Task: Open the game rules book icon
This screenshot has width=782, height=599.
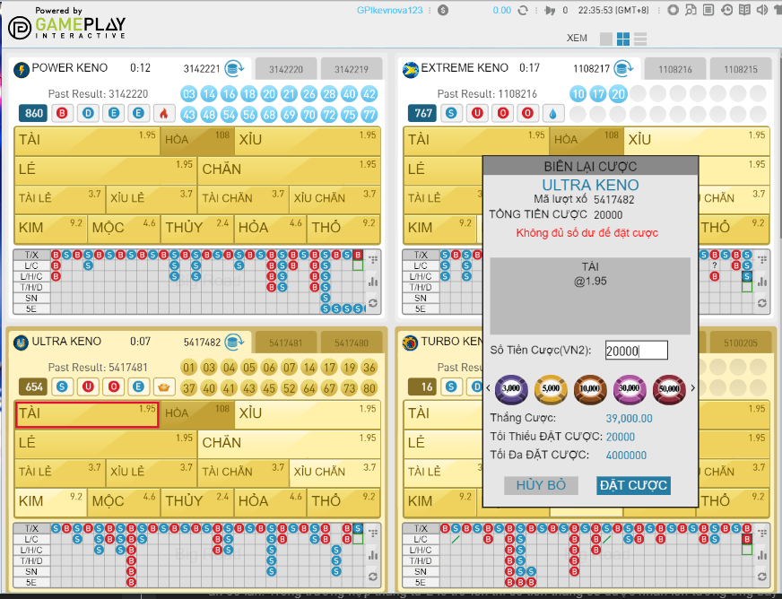Action: point(743,10)
